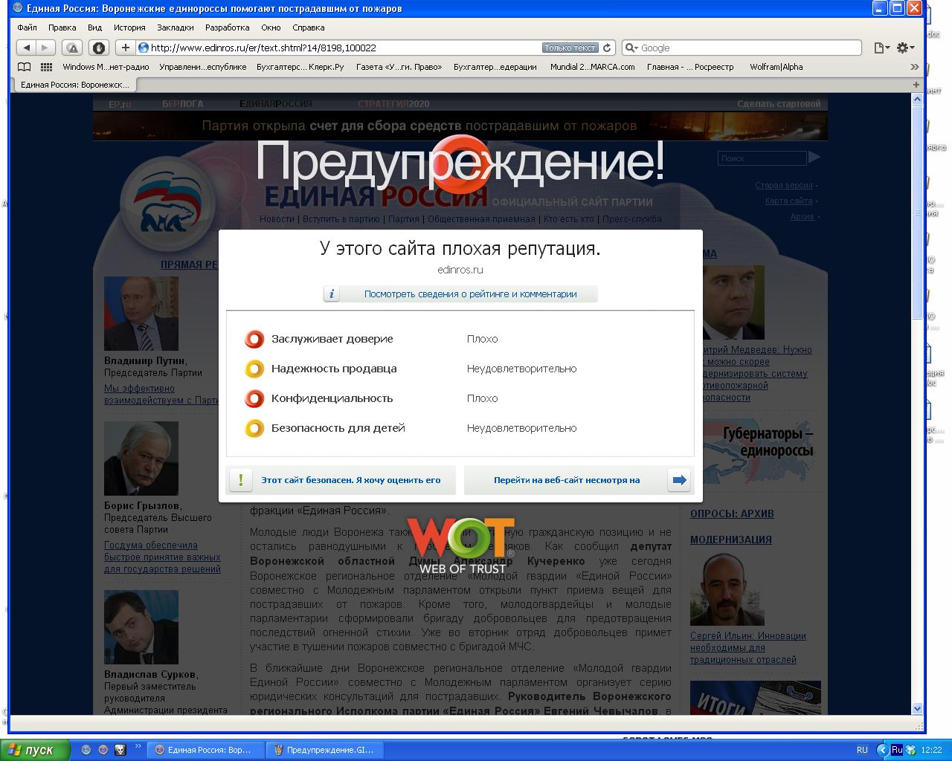Screen dimensions: 952x761
Task: Expand hidden bookmarks with the double chevron
Action: pyautogui.click(x=915, y=67)
